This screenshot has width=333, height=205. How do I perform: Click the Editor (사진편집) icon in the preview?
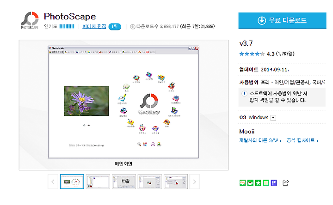[x=149, y=75]
